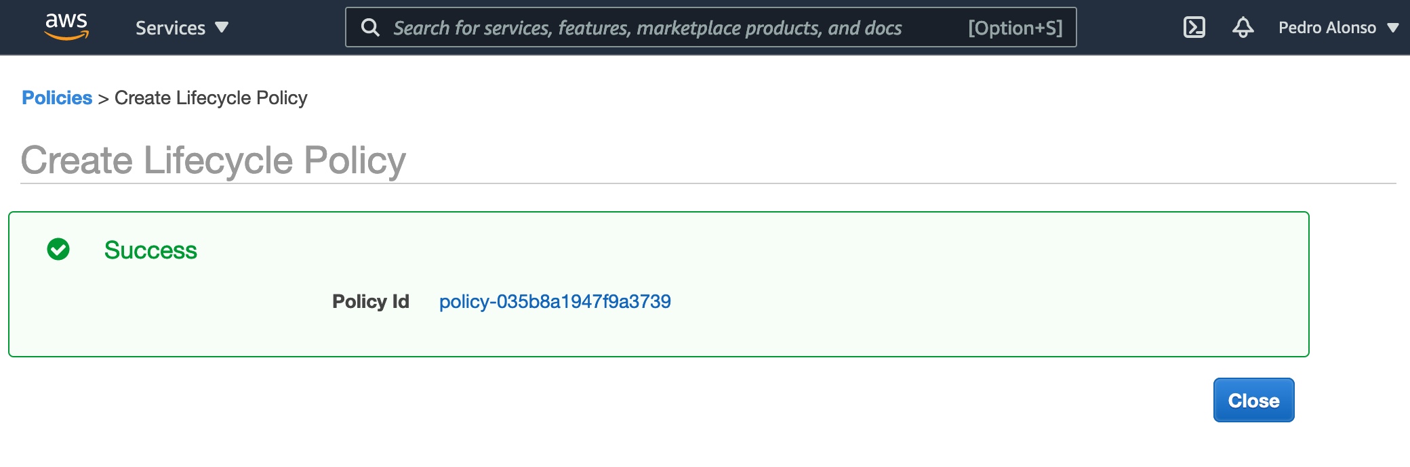Click the large Create Lifecycle Policy heading
Viewport: 1410px width, 467px height.
point(213,160)
